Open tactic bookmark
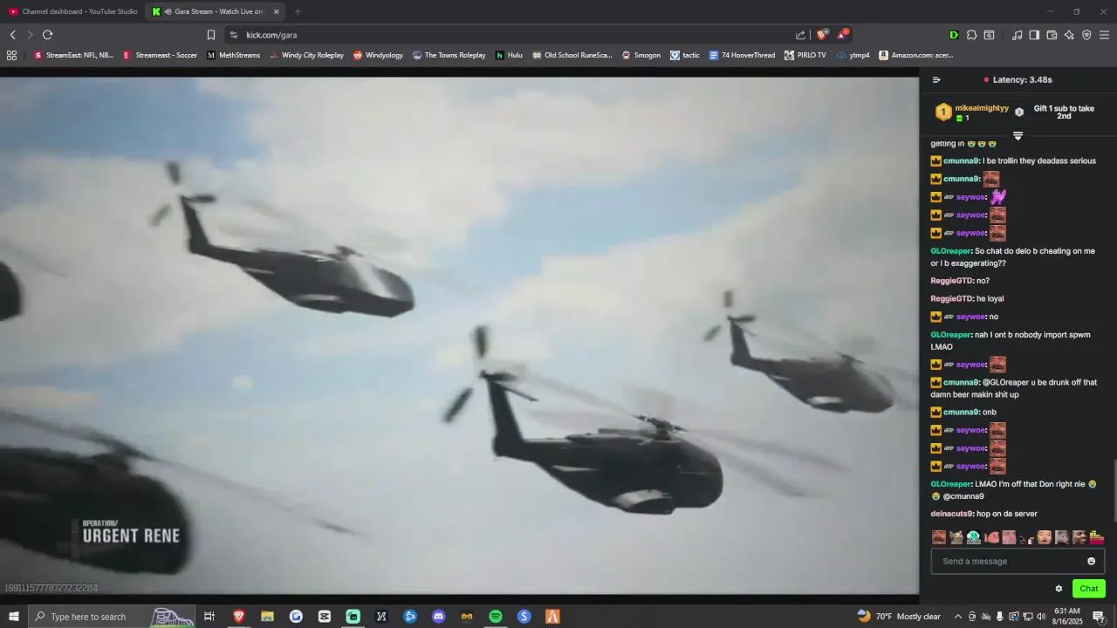1117x628 pixels. click(684, 55)
